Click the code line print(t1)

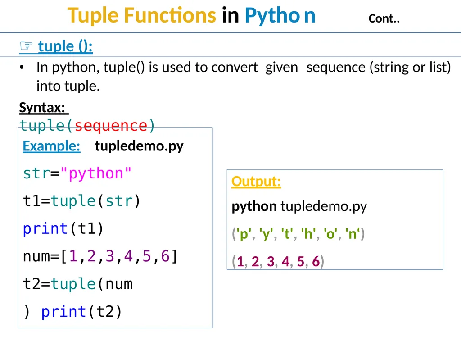tap(63, 228)
